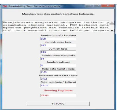Image resolution: width=117 pixels, height=110 pixels.
Task: Click the Tk feather icon in title bar
Action: [5, 6]
